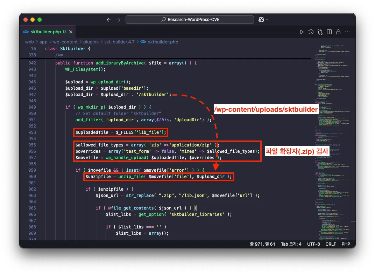Click the PHP icon in breadcrumb
375x274 pixels.
pyautogui.click(x=143, y=42)
